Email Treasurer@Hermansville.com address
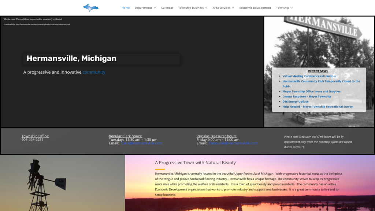 pyautogui.click(x=233, y=143)
